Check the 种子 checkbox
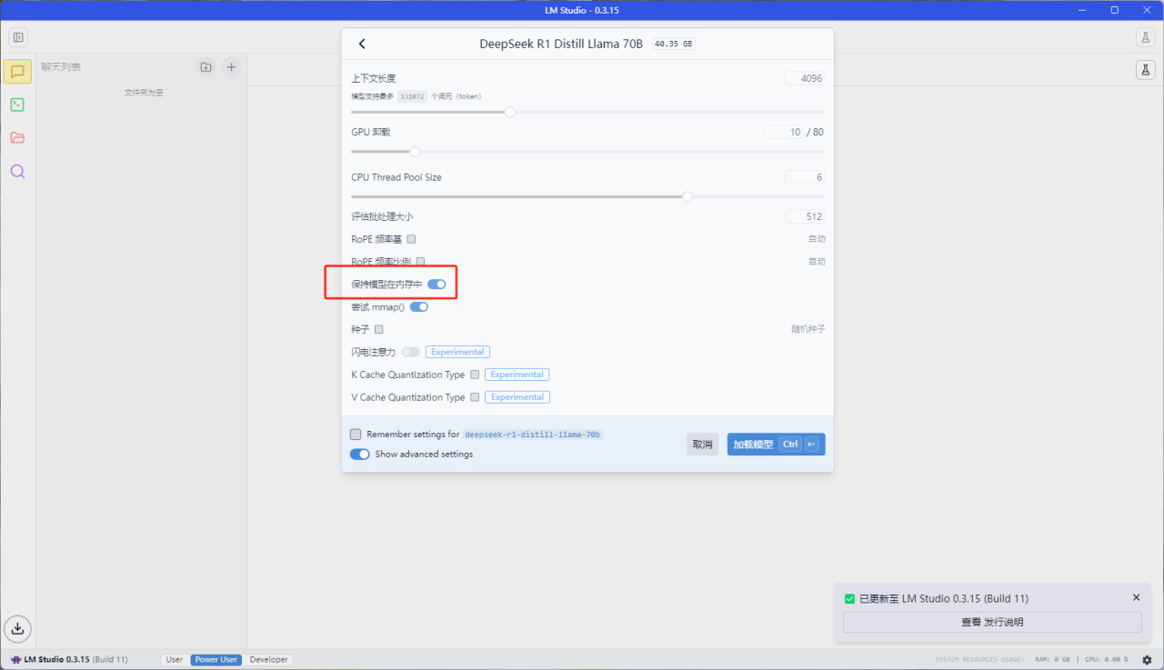This screenshot has height=670, width=1164. coord(378,329)
